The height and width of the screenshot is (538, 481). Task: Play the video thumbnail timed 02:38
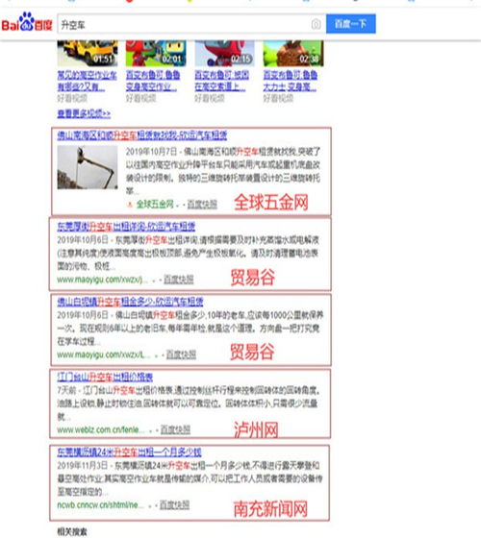293,53
